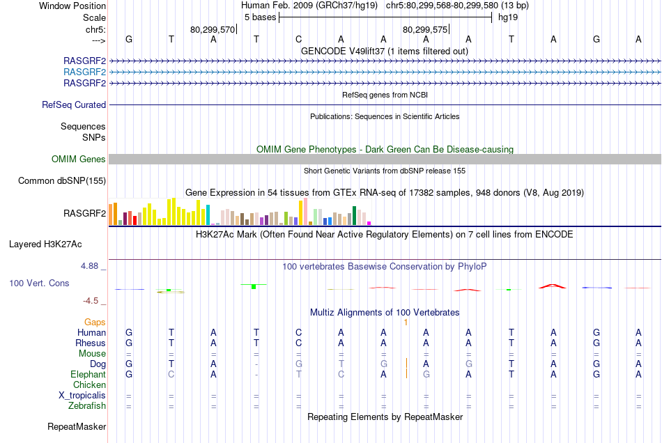
Task: Click the orange gap count 1
Action: coord(406,322)
